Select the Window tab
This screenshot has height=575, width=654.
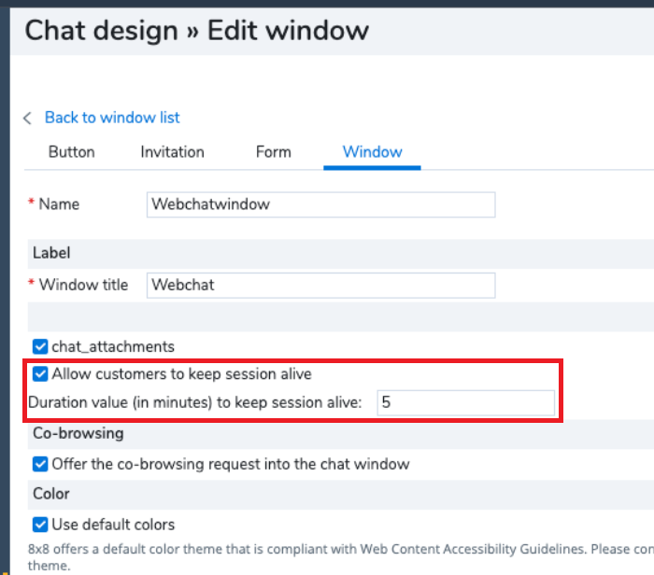[x=372, y=152]
